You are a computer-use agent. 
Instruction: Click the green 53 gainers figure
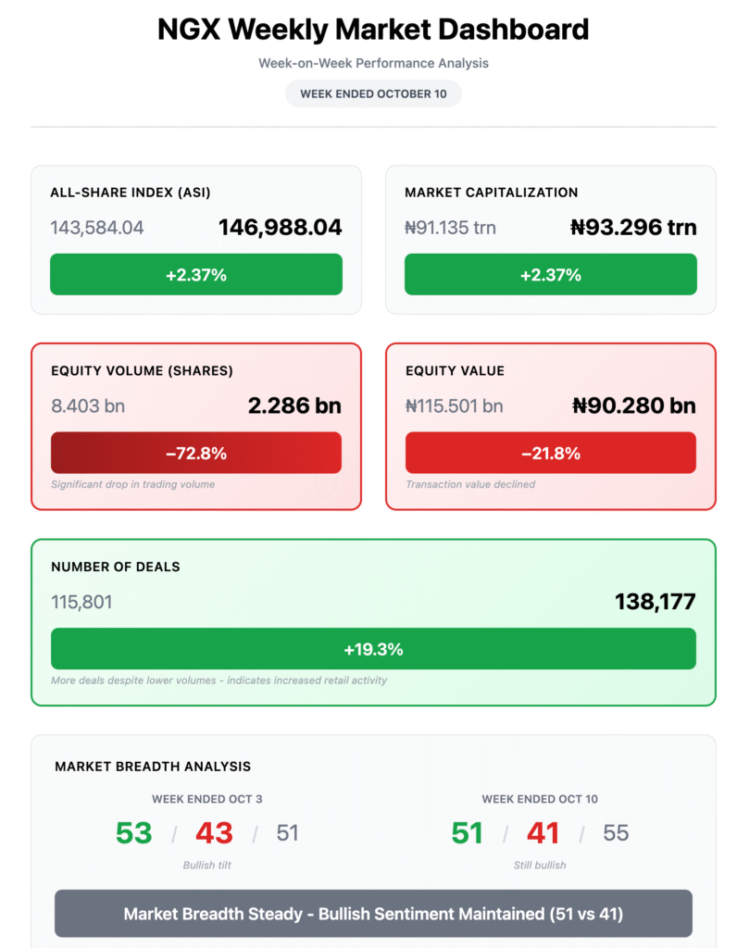(x=133, y=833)
